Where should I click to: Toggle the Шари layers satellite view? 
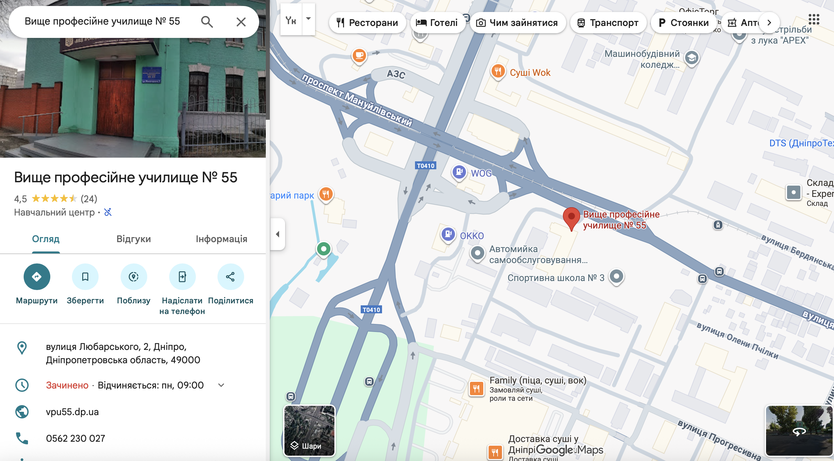(x=309, y=430)
